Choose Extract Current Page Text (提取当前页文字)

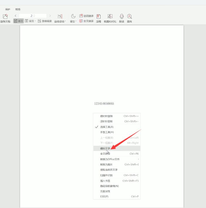click(x=117, y=170)
